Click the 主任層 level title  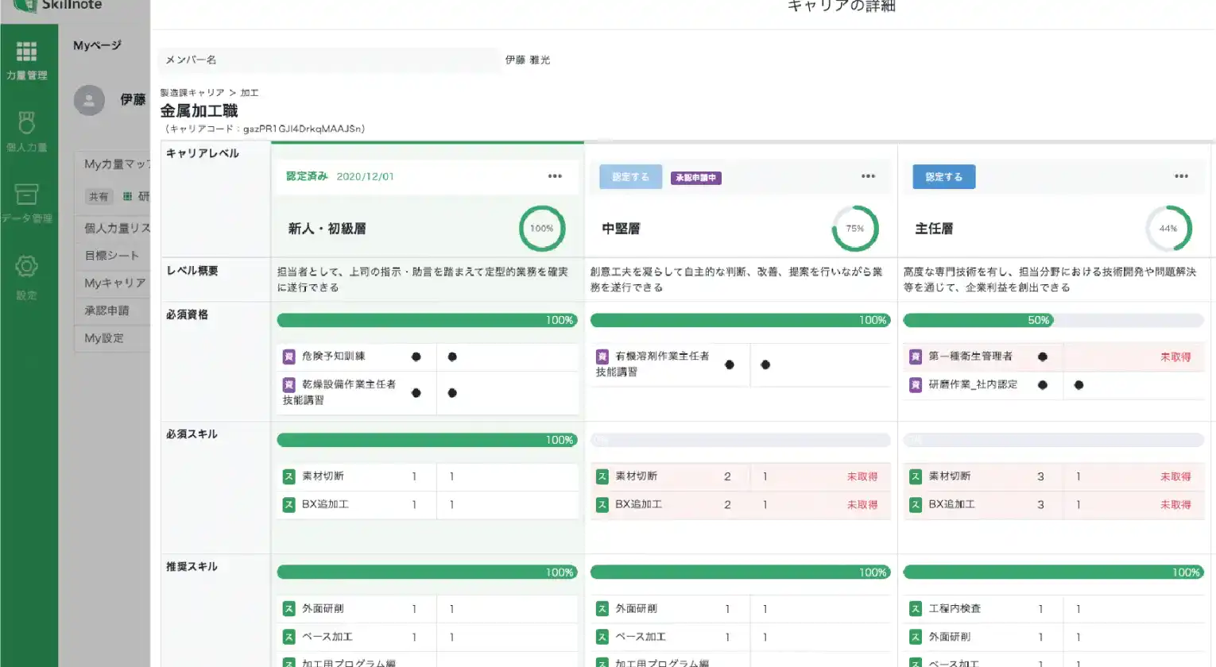coord(934,229)
